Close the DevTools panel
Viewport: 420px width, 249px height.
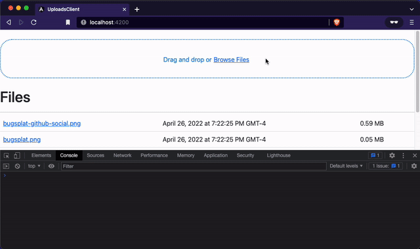[415, 155]
